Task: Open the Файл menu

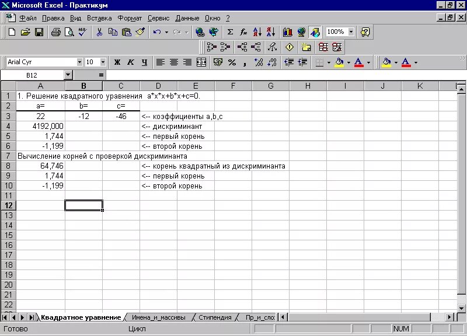Action: [x=27, y=18]
